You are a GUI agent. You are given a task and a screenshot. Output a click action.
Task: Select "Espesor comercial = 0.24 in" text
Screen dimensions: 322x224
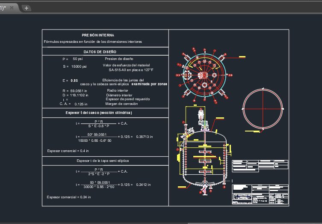(x=69, y=197)
